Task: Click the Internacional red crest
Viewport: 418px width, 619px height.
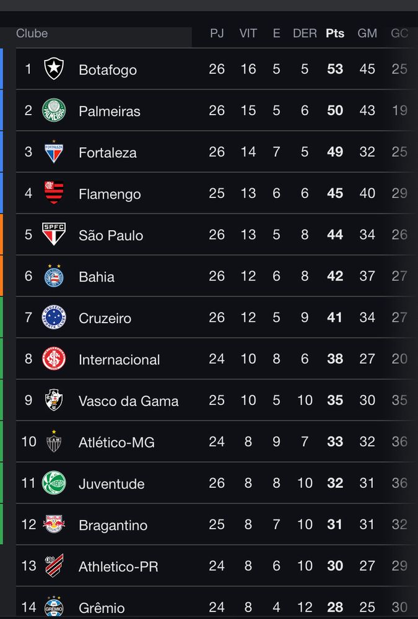Action: point(54,358)
